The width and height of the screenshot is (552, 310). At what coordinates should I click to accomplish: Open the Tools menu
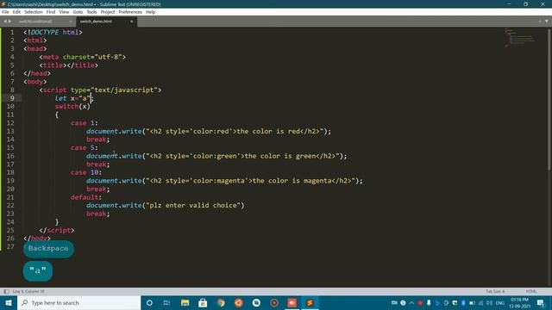pos(91,12)
